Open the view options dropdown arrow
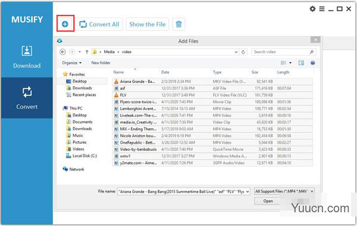The width and height of the screenshot is (357, 226). point(290,63)
